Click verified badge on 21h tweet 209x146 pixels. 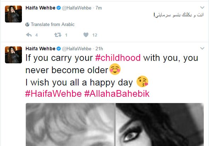(58, 49)
